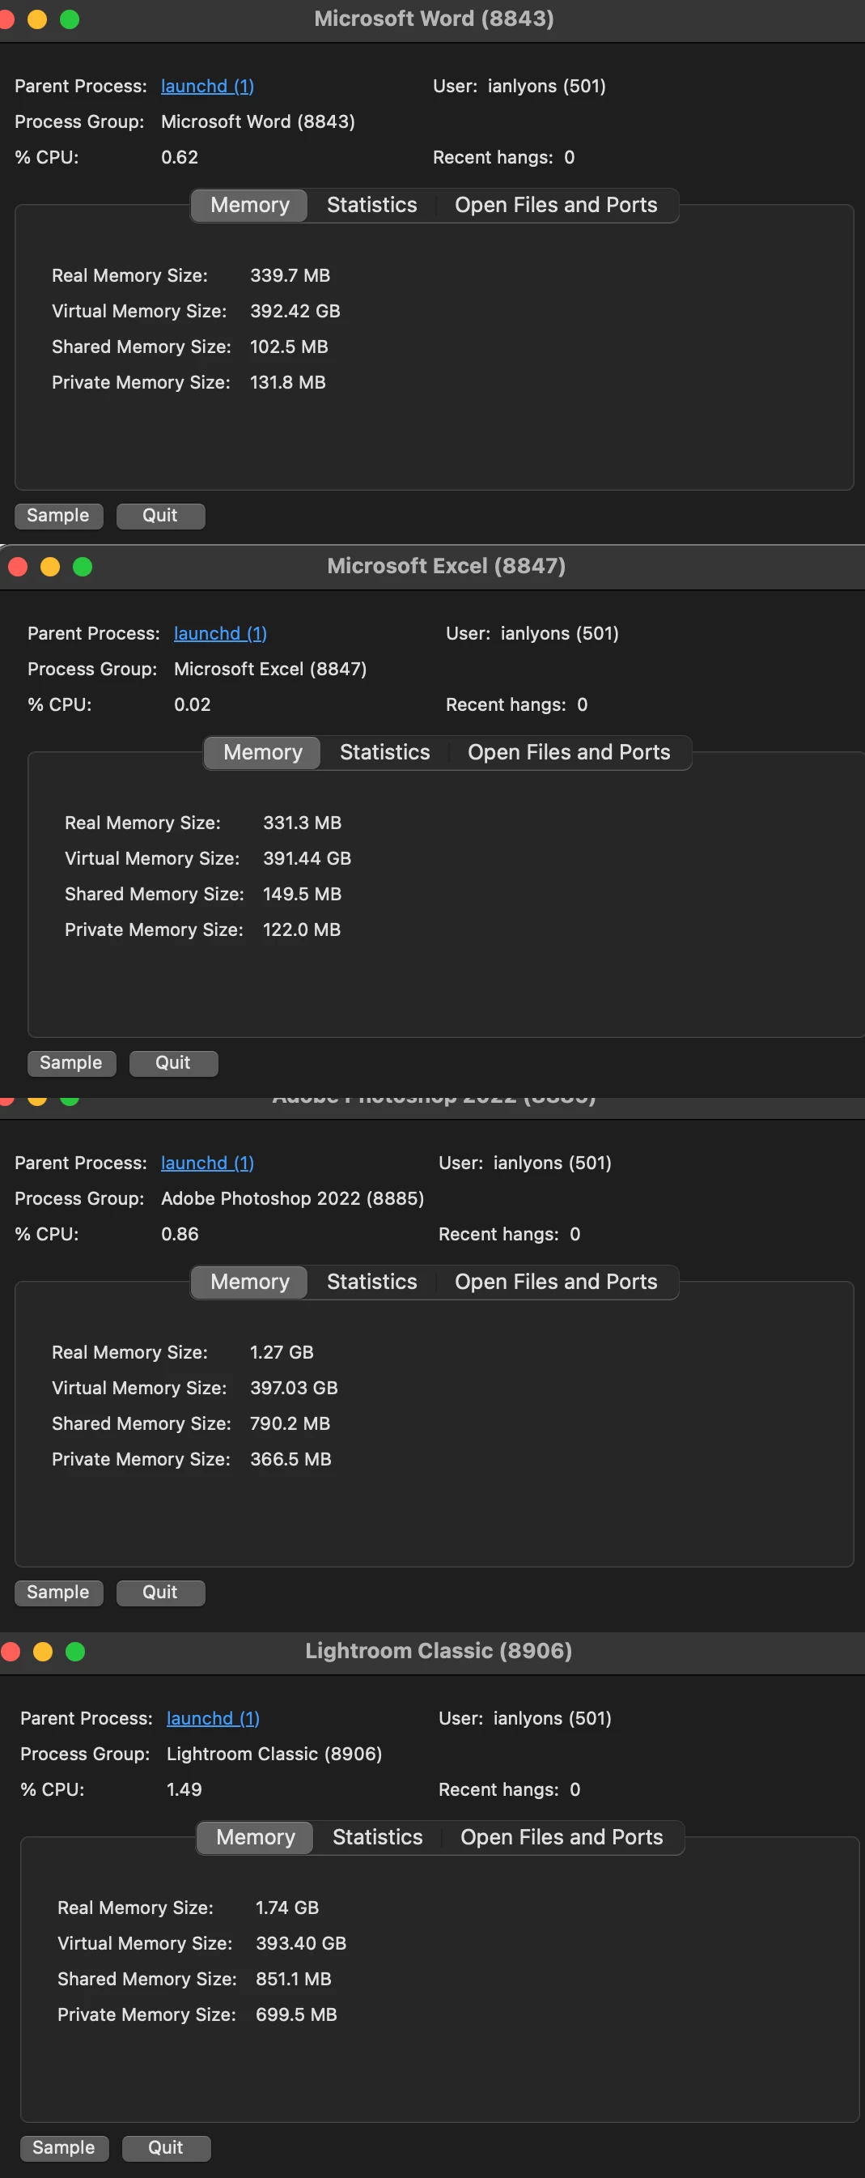The image size is (865, 2178).
Task: Click Lightroom virtual memory value 393.40 GB
Action: point(301,1943)
